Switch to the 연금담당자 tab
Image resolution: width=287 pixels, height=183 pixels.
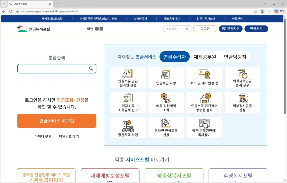pyautogui.click(x=235, y=57)
